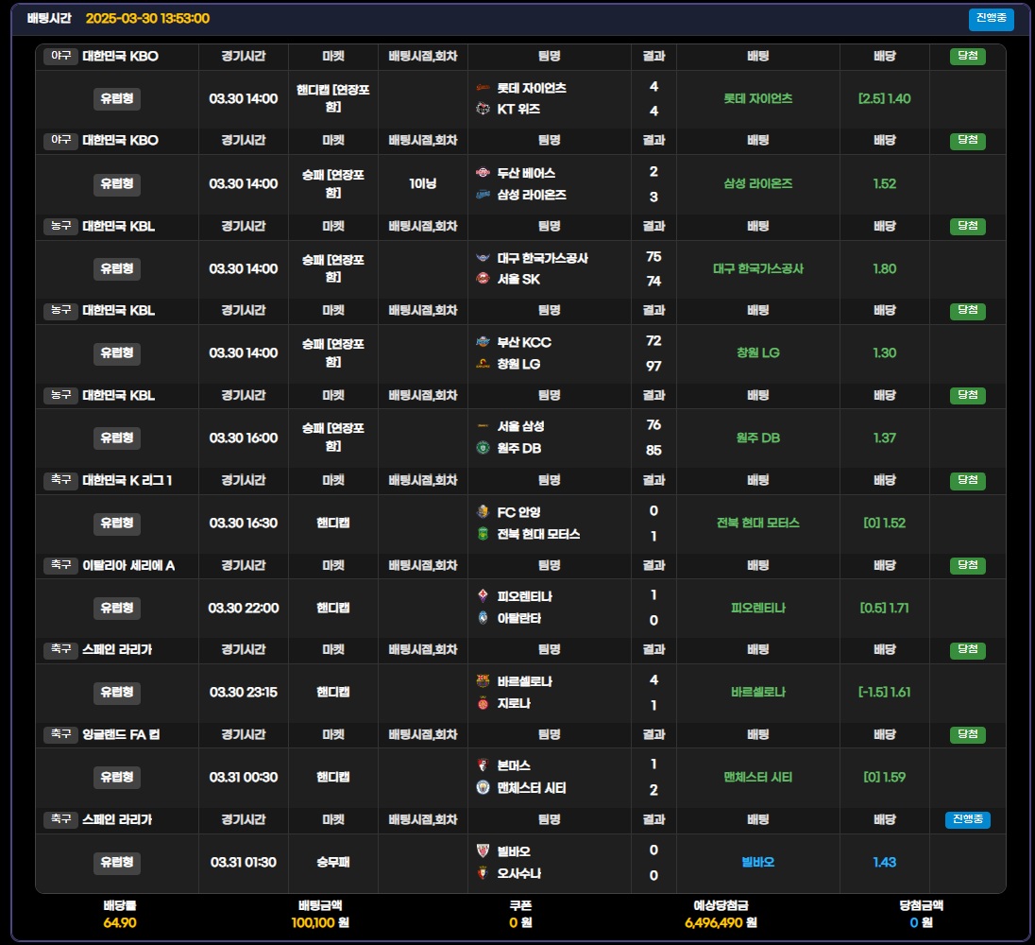This screenshot has width=1035, height=945.
Task: Click the 부산 KCC team logo
Action: tap(484, 342)
